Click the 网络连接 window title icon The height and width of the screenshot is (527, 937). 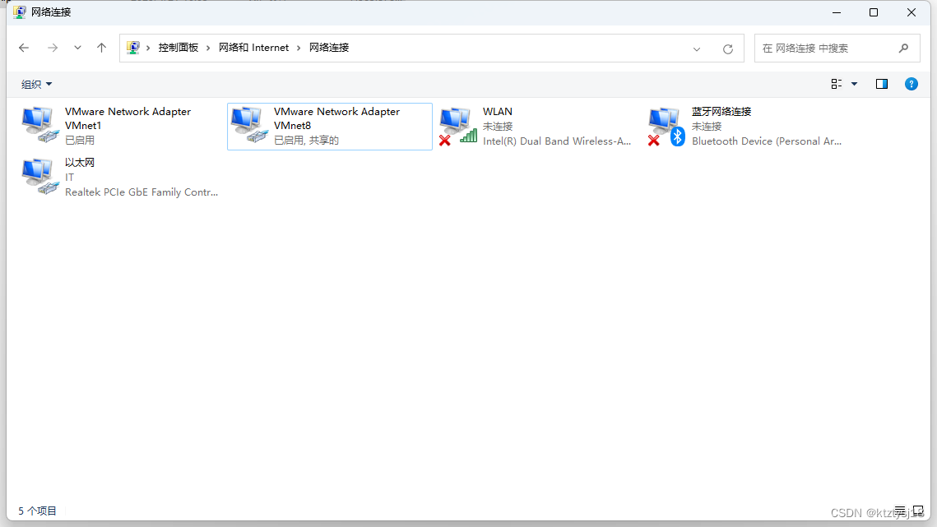[20, 12]
